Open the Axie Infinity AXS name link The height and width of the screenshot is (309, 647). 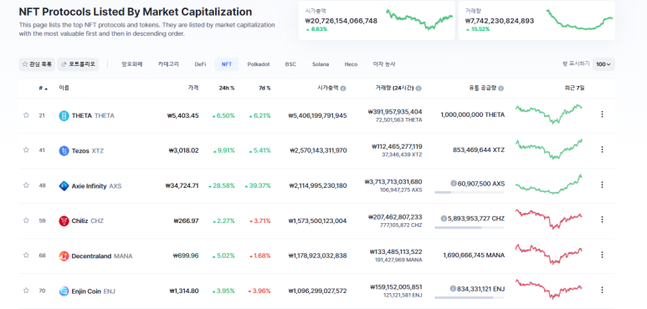click(96, 186)
